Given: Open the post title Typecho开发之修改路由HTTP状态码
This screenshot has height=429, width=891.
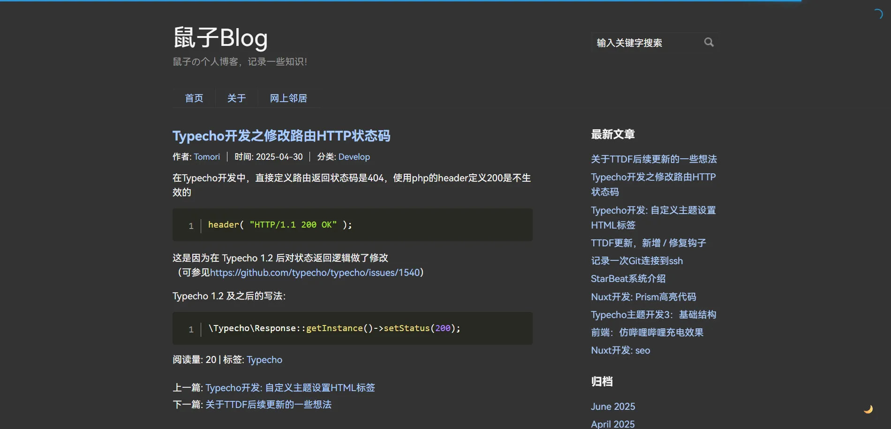Looking at the screenshot, I should click(281, 136).
